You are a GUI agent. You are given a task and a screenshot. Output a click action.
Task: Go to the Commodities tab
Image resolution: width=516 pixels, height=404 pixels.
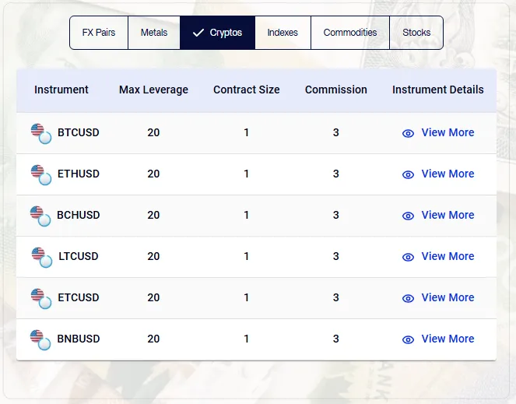[350, 33]
